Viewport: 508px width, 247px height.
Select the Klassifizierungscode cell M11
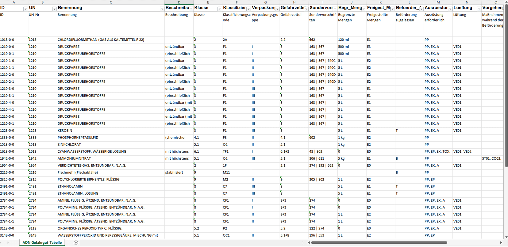coord(237,173)
